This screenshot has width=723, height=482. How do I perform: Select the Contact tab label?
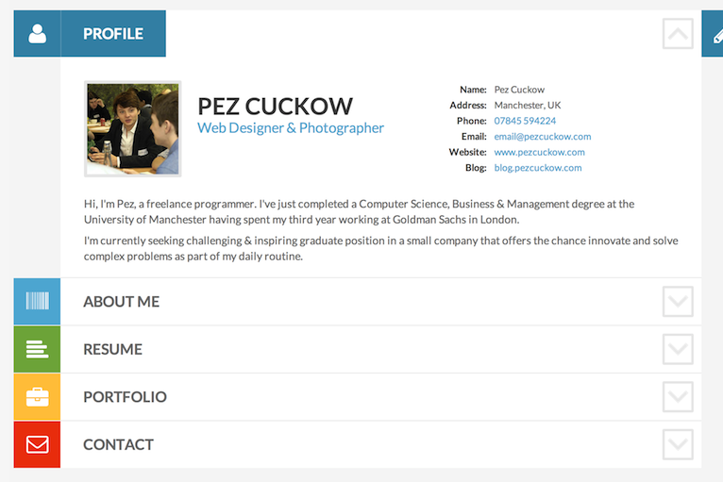118,444
